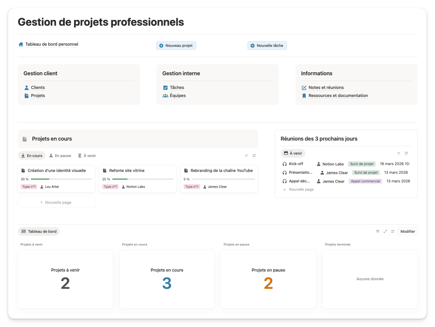Open the Notes et réunions link
The width and height of the screenshot is (435, 327).
[x=326, y=87]
